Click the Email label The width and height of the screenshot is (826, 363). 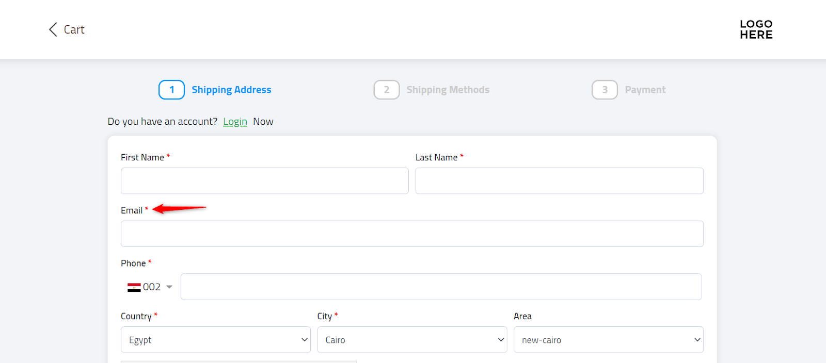coord(132,210)
